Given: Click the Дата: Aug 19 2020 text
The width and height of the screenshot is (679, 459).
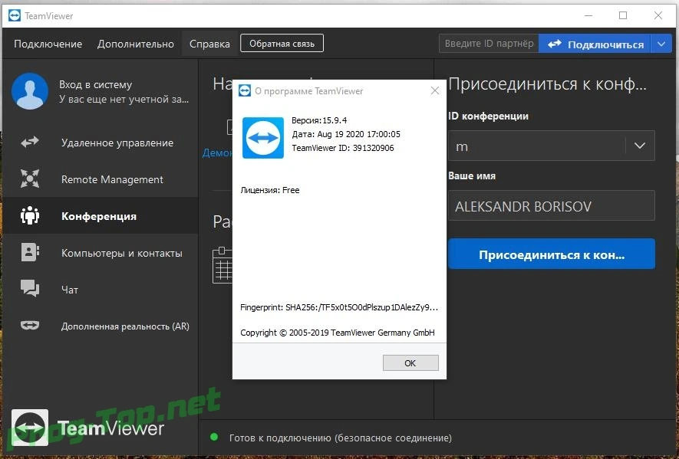Looking at the screenshot, I should pos(346,134).
